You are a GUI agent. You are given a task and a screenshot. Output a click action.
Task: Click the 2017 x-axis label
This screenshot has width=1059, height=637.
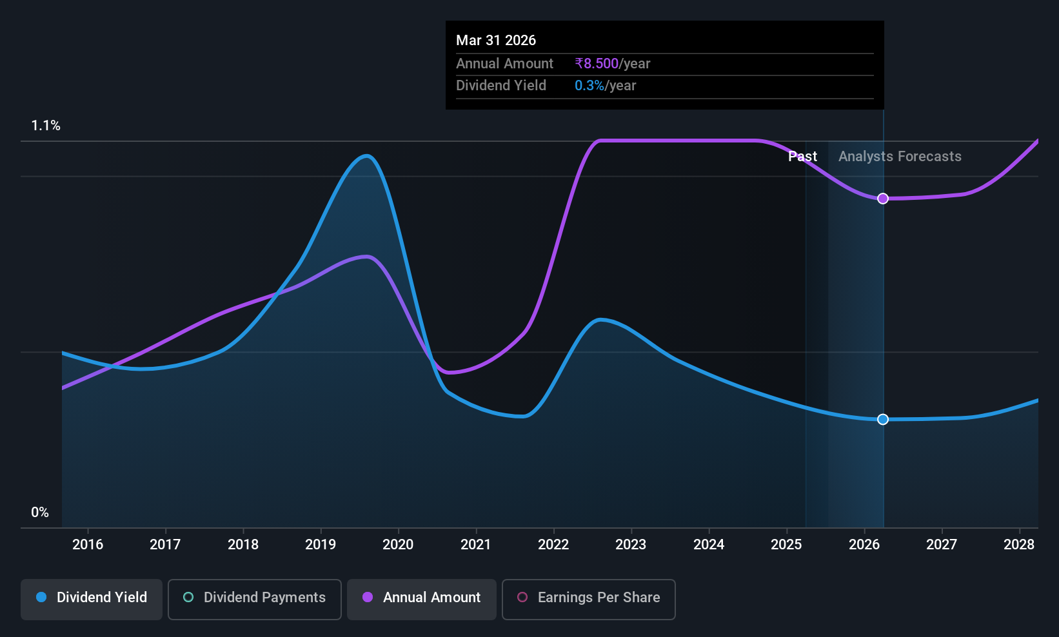165,545
